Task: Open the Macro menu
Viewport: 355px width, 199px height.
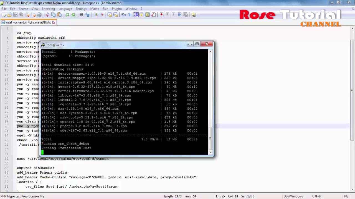Action: coord(95,9)
